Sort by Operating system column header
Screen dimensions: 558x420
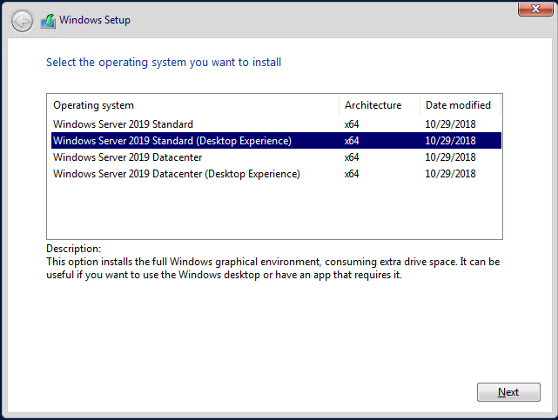click(193, 105)
